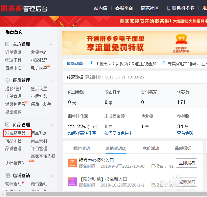The height and width of the screenshot is (197, 207).
Task: Click the 成团金额 metric label
Action: coord(76,92)
